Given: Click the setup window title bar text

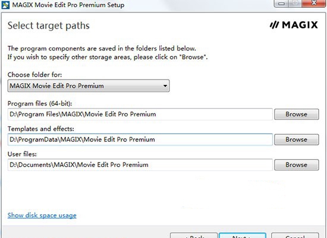Looking at the screenshot, I should click(x=68, y=5).
